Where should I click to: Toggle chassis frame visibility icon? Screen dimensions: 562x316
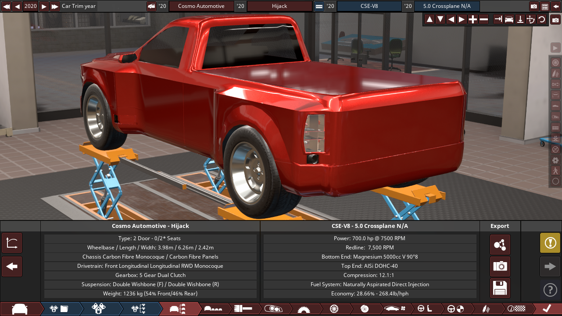coord(555,95)
